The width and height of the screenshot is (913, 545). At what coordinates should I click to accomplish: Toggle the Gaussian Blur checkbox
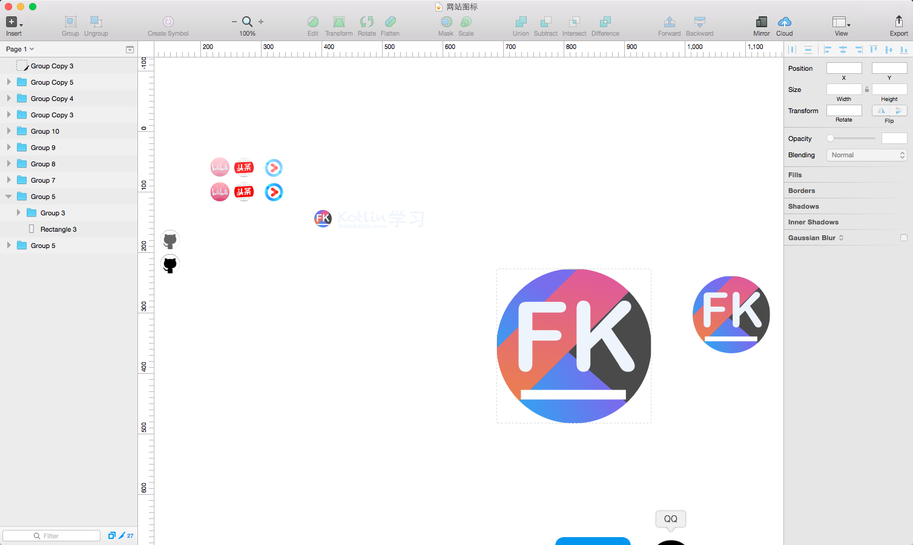(904, 238)
